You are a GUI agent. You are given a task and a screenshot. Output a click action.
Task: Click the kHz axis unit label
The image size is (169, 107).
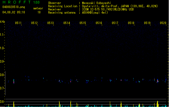(2, 22)
